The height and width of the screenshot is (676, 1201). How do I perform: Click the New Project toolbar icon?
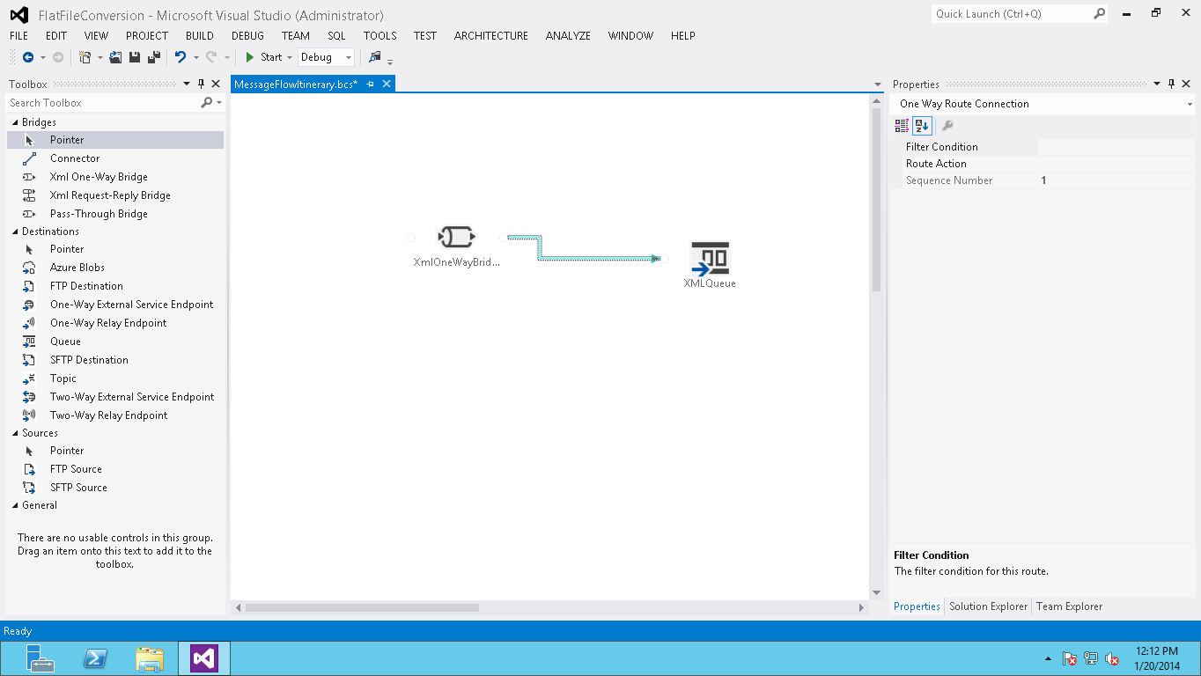(x=85, y=57)
